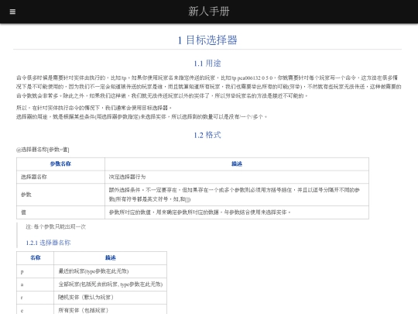Click the '最近的玩家' description cell
Viewport: 418px width, 314px height.
(x=111, y=271)
